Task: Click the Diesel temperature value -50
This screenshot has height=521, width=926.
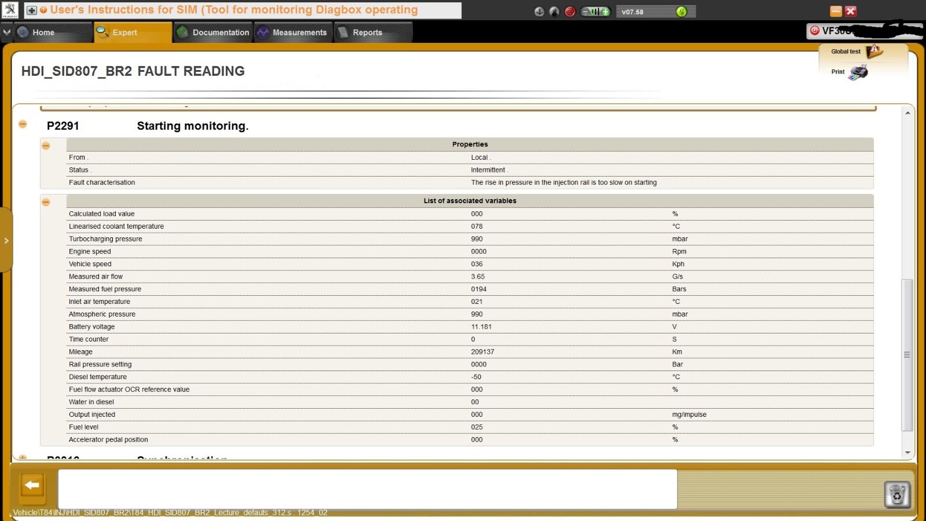Action: (x=476, y=377)
